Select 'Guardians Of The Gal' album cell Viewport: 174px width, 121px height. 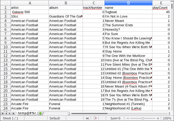click(66, 16)
